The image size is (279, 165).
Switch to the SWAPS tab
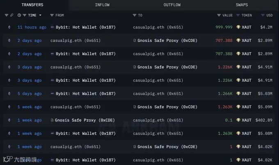242,5
